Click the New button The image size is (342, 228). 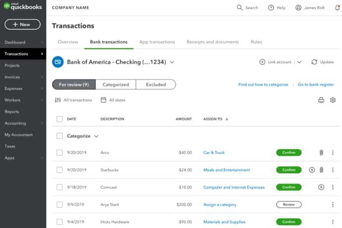pos(22,24)
